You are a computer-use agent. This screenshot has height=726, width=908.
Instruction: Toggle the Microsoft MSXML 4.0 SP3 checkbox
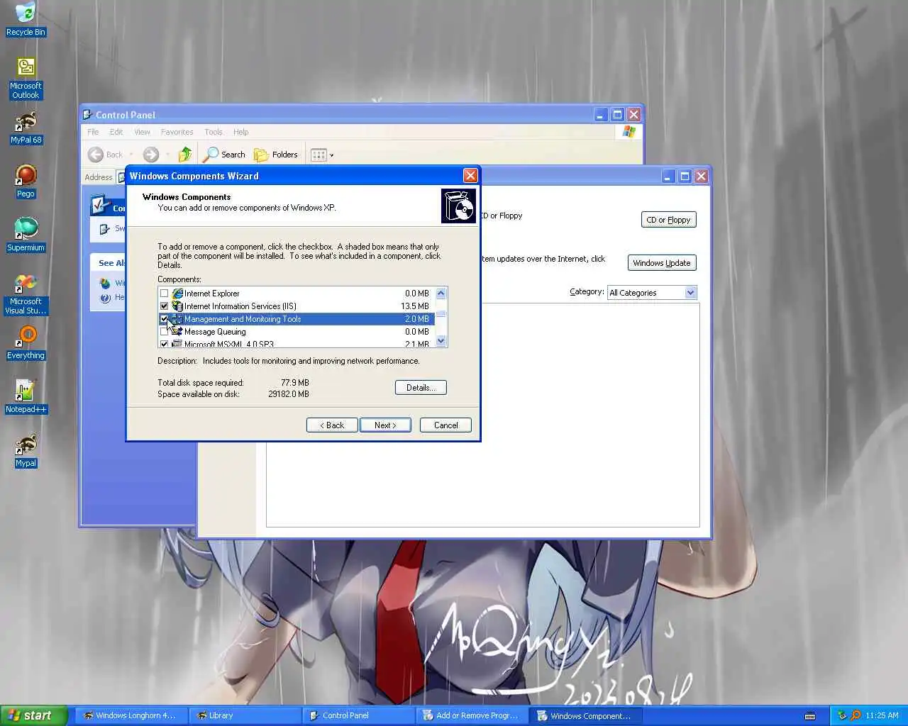coord(165,344)
